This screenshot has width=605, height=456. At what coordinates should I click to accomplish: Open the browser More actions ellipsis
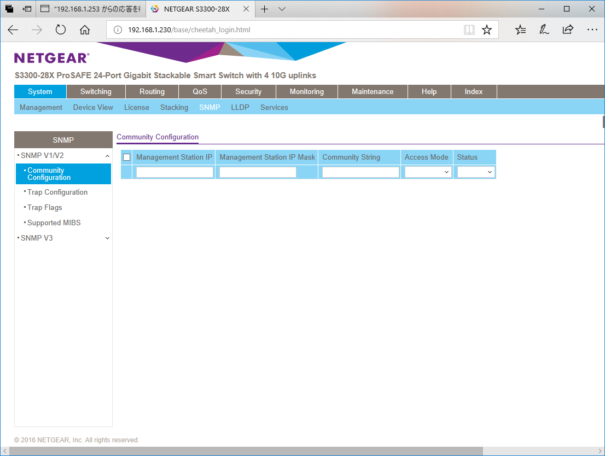(592, 30)
